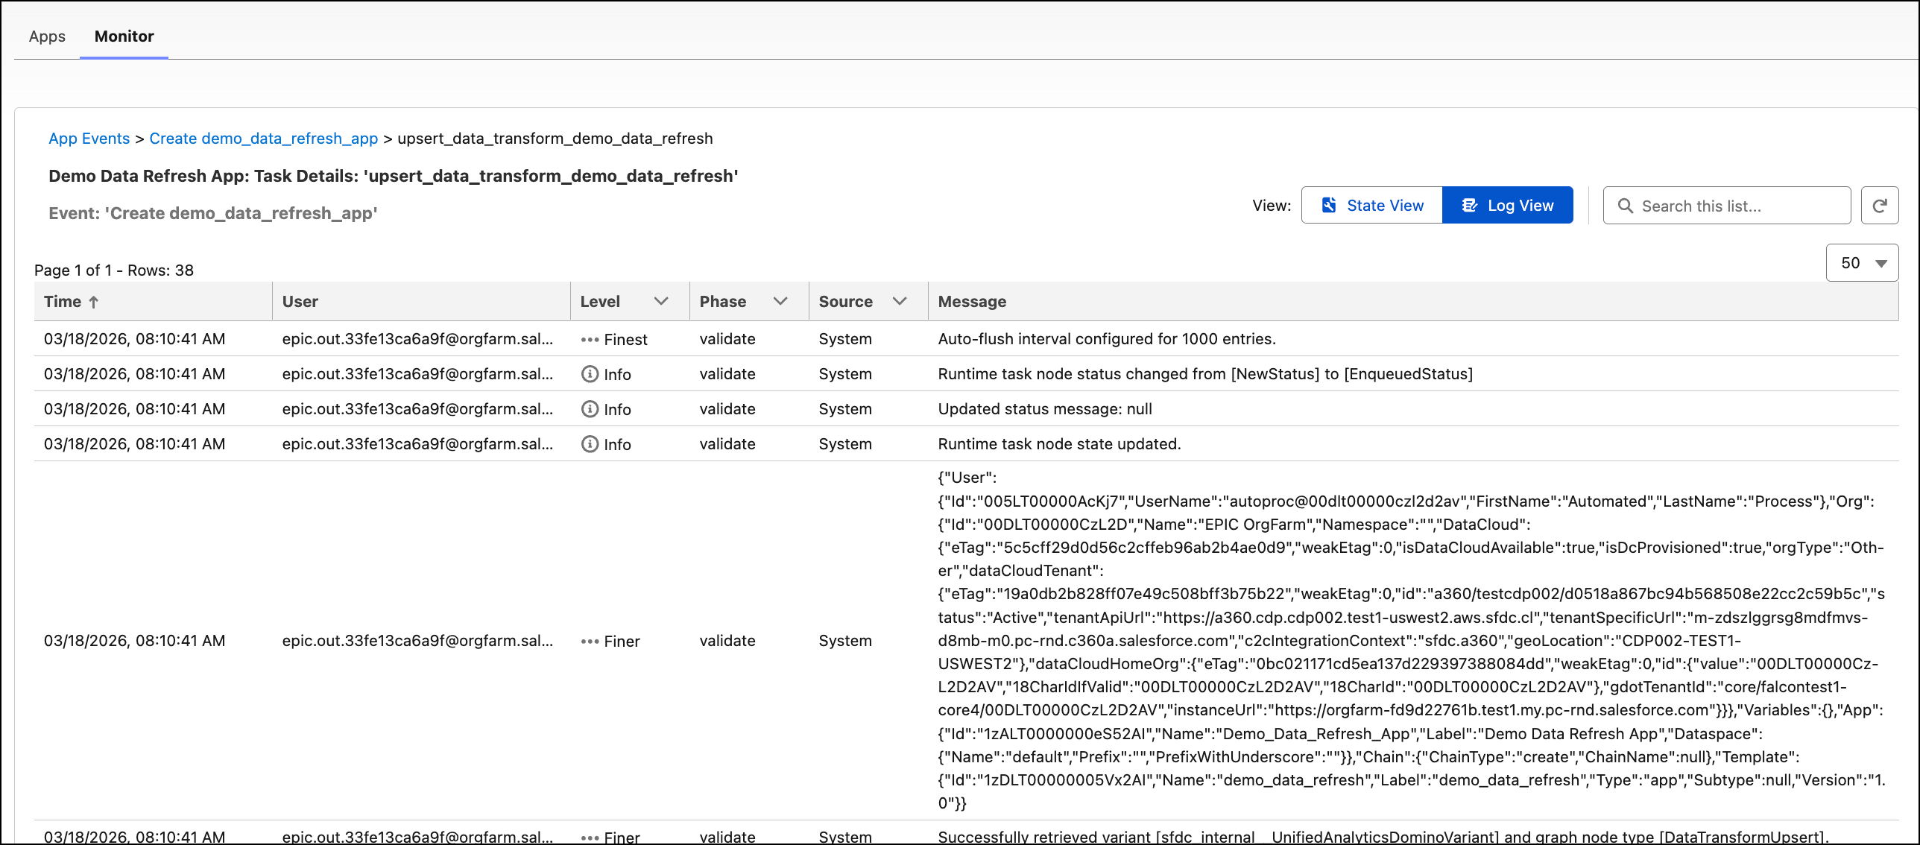Viewport: 1920px width, 845px height.
Task: Click Info icon in NewStatus row
Action: pos(590,374)
